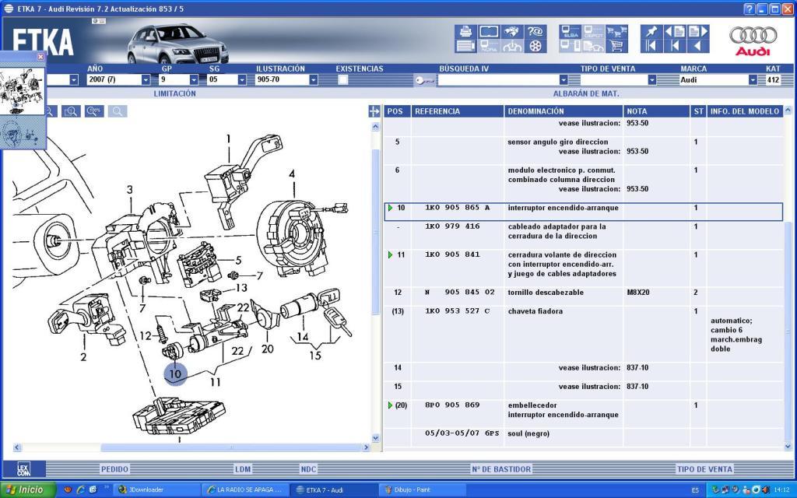Click the plain left arrow back icon
The height and width of the screenshot is (498, 797).
coord(698,46)
